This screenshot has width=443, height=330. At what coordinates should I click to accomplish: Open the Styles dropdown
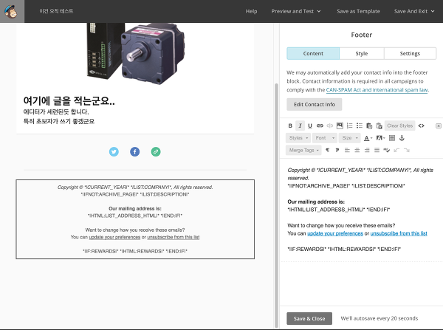[x=298, y=138]
